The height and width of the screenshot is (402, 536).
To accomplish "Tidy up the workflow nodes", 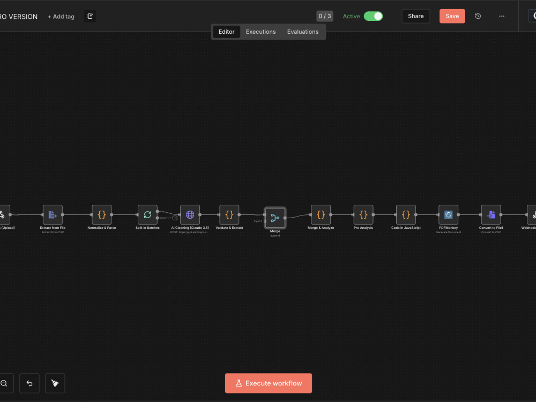I will (55, 383).
